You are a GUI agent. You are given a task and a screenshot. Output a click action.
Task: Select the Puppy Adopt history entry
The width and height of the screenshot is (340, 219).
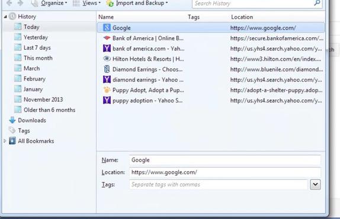click(x=211, y=90)
